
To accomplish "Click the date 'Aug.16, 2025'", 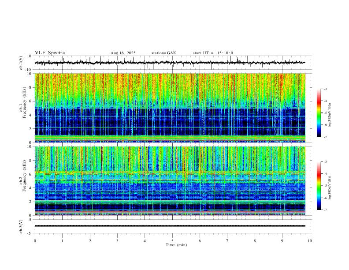I will (x=123, y=53).
